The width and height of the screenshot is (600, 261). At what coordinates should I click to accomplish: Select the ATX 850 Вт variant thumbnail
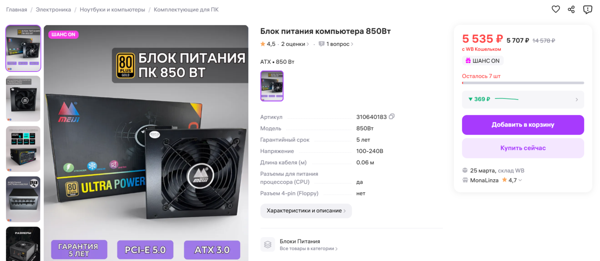coord(272,86)
